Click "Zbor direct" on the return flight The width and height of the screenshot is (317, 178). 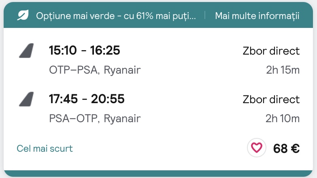click(271, 100)
